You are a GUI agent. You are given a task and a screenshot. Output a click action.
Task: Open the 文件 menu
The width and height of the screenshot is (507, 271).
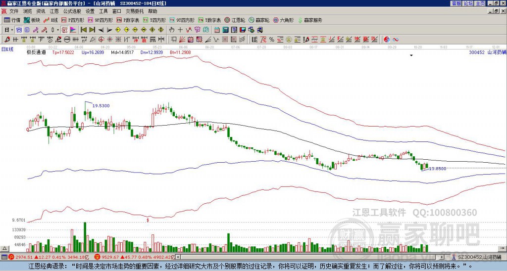point(14,11)
